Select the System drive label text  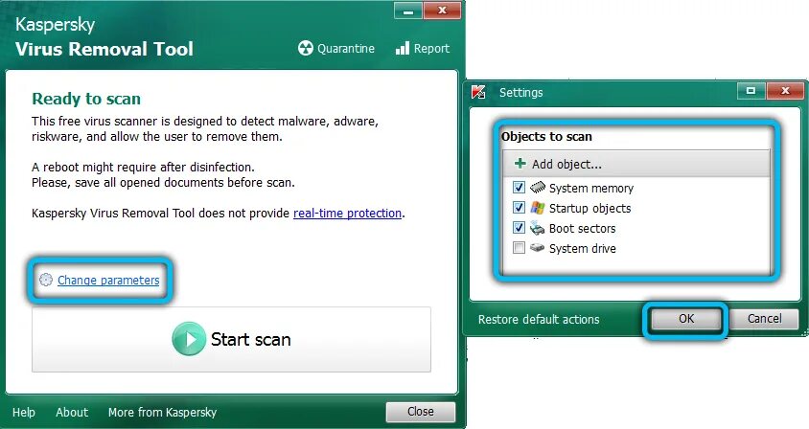point(583,249)
